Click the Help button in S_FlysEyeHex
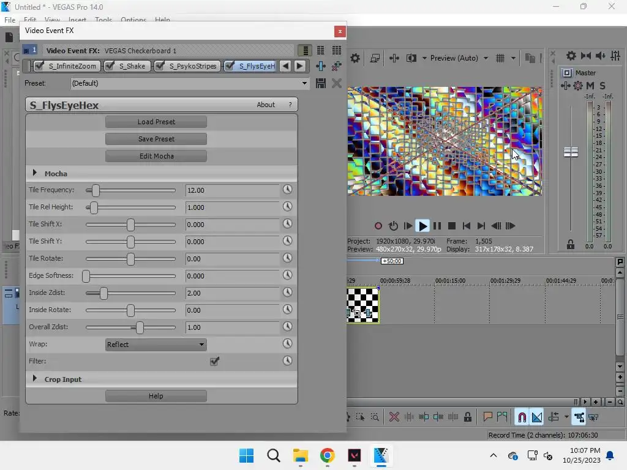The height and width of the screenshot is (470, 627). coord(156,396)
